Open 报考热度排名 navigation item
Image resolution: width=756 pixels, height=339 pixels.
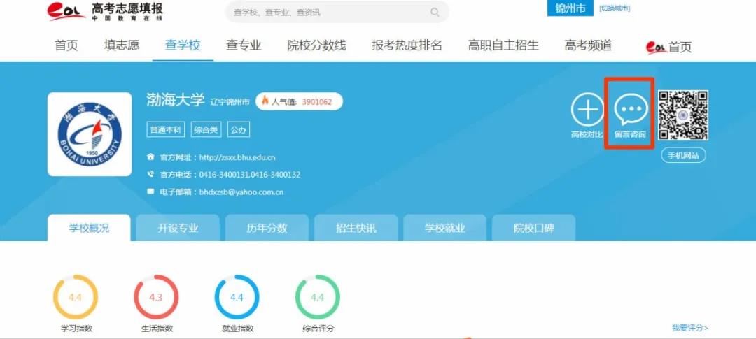coord(407,45)
